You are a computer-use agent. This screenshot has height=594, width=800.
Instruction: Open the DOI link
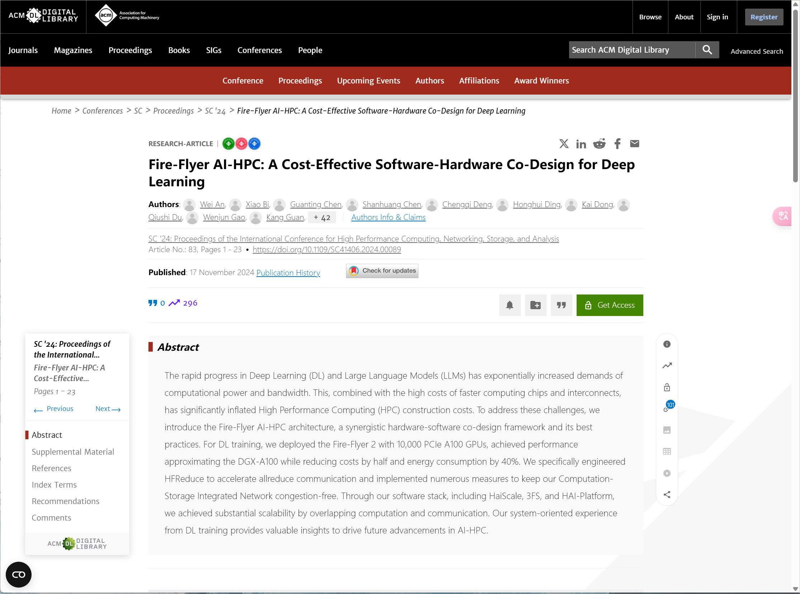point(327,250)
